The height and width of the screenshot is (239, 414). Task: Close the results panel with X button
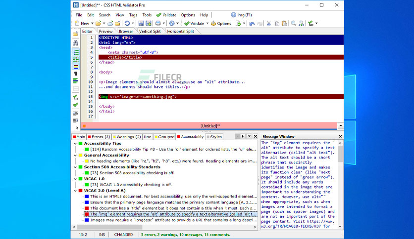(x=256, y=136)
